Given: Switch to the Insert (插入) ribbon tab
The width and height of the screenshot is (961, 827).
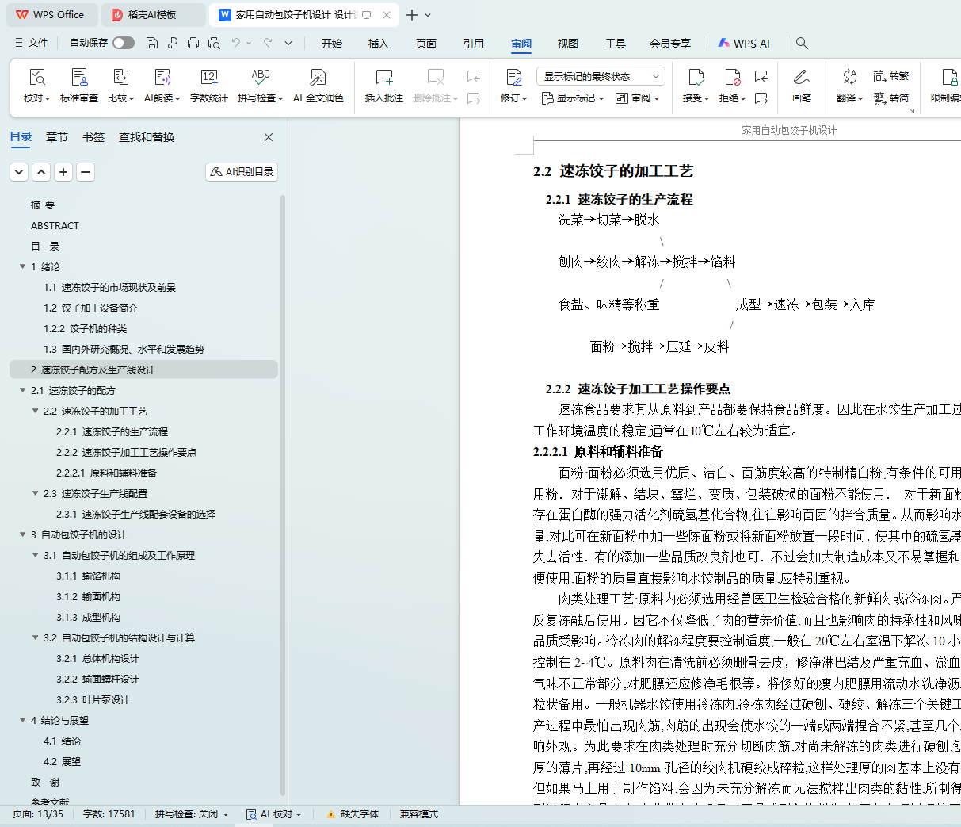Looking at the screenshot, I should [379, 44].
